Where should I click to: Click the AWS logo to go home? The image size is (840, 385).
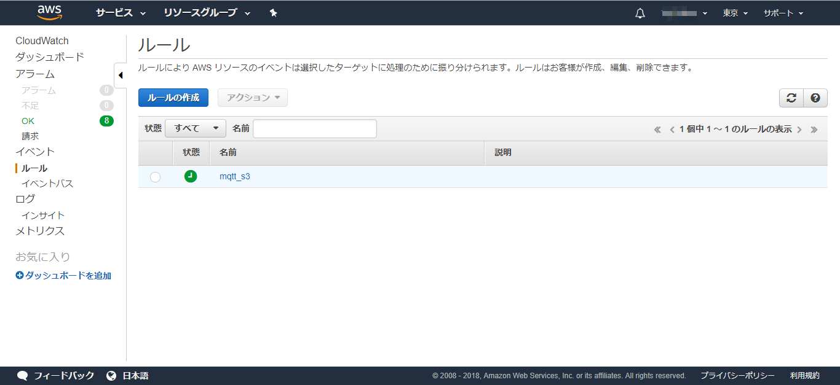coord(49,12)
